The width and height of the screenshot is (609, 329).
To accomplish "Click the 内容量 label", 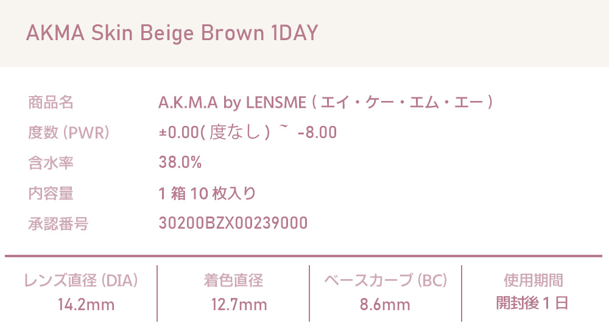I will [x=51, y=193].
